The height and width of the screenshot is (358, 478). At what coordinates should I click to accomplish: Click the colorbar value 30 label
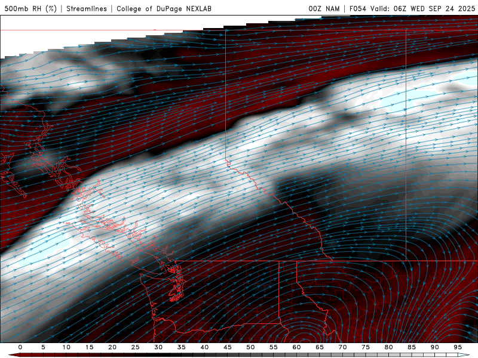158,347
